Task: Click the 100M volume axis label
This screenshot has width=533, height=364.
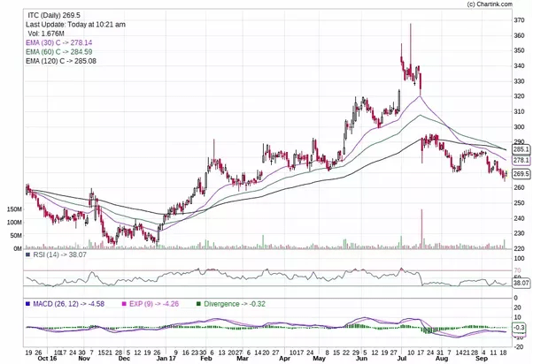Action: 14,223
